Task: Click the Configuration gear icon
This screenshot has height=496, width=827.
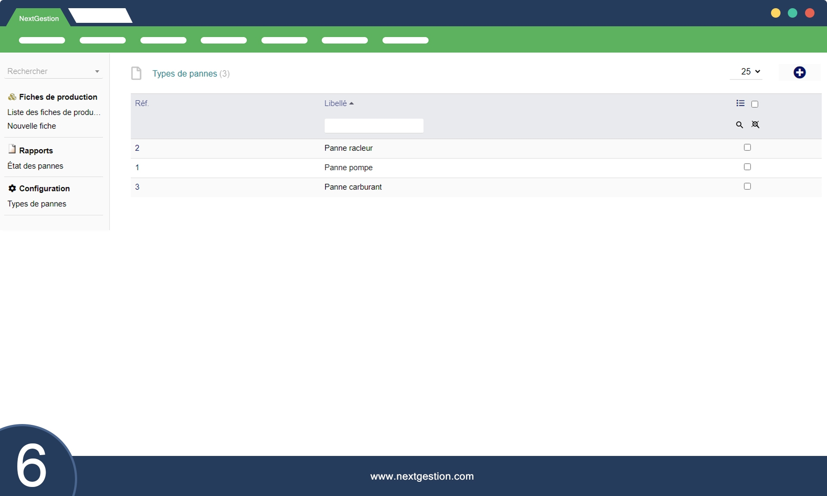Action: click(x=12, y=188)
